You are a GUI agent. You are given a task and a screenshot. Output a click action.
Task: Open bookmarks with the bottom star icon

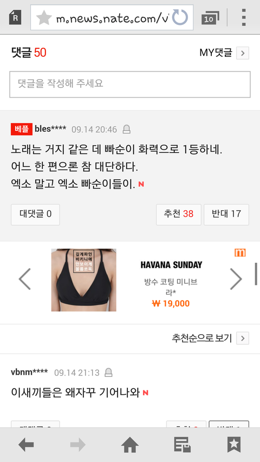(x=234, y=445)
